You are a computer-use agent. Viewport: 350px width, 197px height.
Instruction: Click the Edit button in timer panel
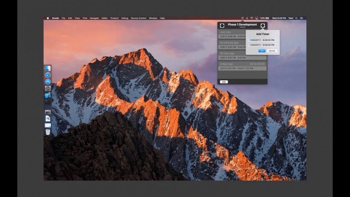[x=224, y=82]
